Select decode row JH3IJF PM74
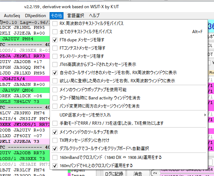 (x=25, y=119)
